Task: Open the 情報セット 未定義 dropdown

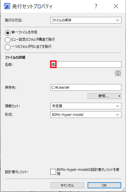Action: [x=86, y=106]
